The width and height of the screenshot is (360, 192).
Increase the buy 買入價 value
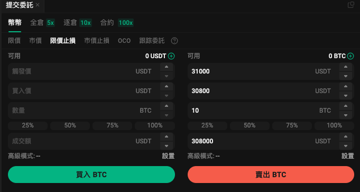pyautogui.click(x=167, y=87)
